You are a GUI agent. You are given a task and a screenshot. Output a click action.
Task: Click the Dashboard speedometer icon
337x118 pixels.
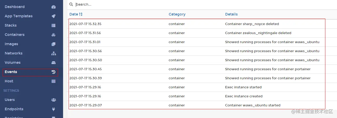[x=53, y=7]
